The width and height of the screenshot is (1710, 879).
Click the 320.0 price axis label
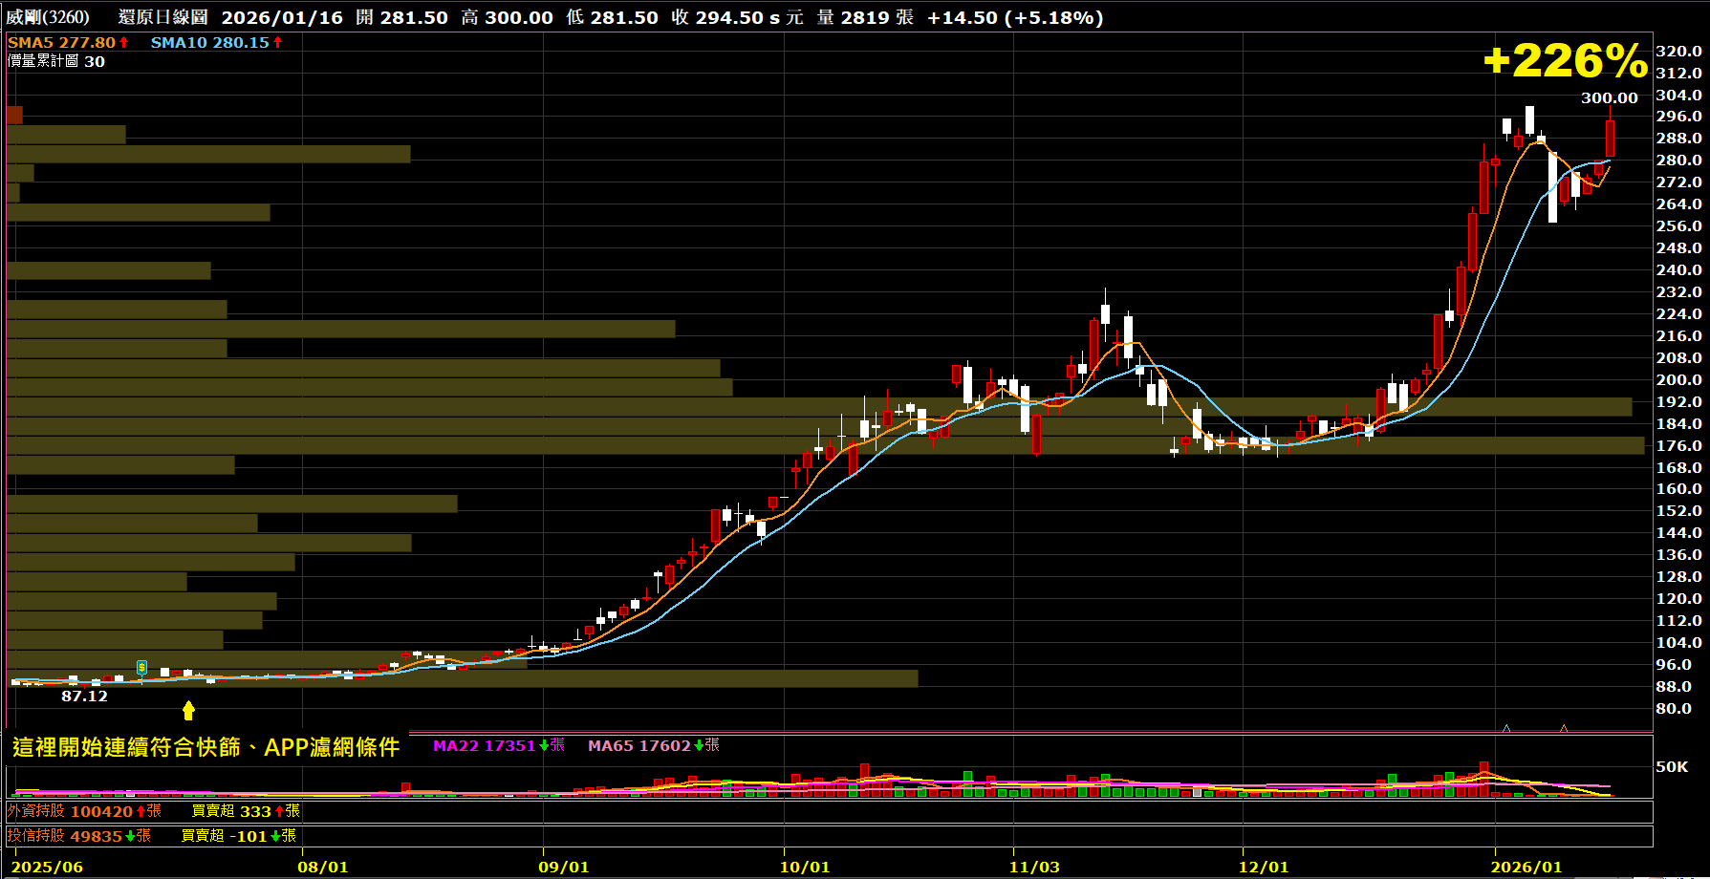[x=1679, y=51]
